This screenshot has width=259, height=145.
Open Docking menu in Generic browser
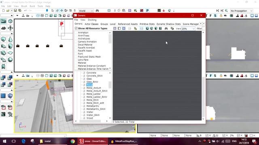(x=92, y=20)
